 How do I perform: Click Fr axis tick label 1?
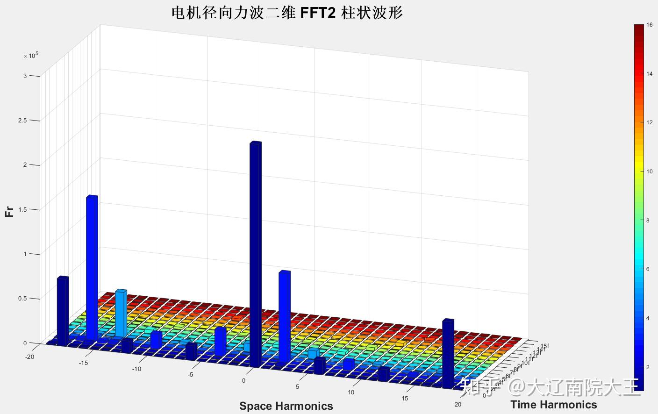25,254
